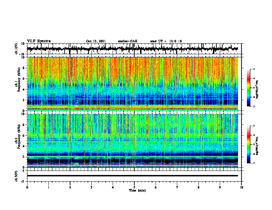Viewport: 272px width, 210px height.
Task: Click the "6" kHz tick on ch.2 spectrogram
Action: click(x=24, y=136)
